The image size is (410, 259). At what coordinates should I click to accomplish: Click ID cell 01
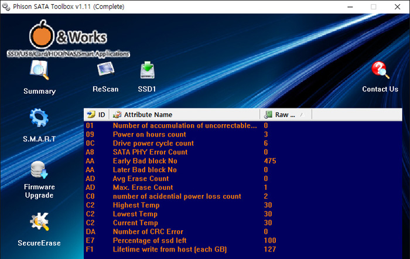click(90, 125)
